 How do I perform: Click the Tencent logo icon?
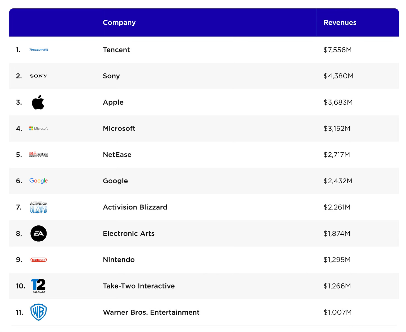(38, 50)
